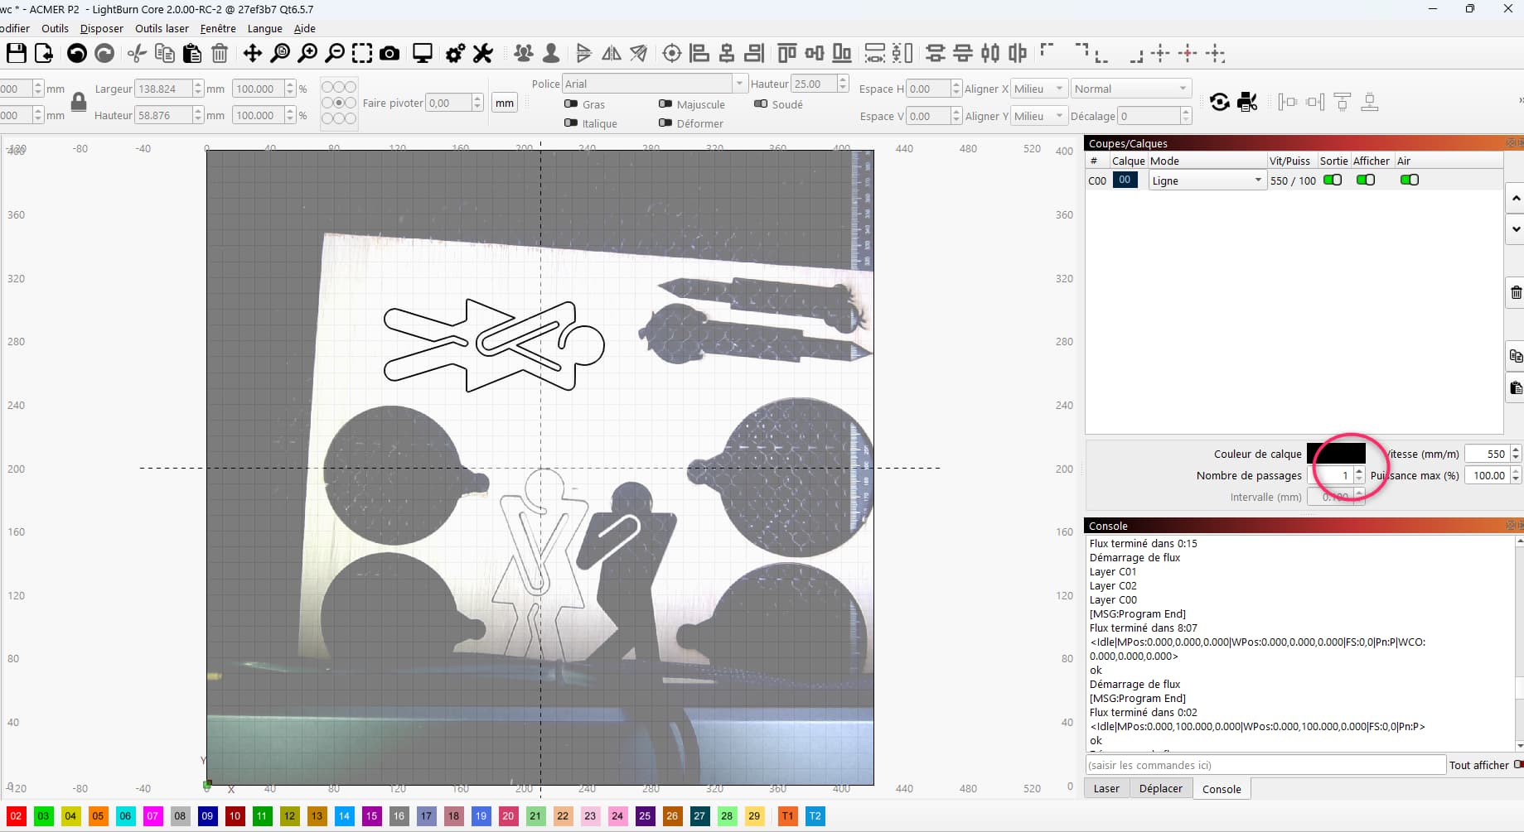The width and height of the screenshot is (1524, 832).
Task: Click the Déplacer button
Action: click(1160, 788)
